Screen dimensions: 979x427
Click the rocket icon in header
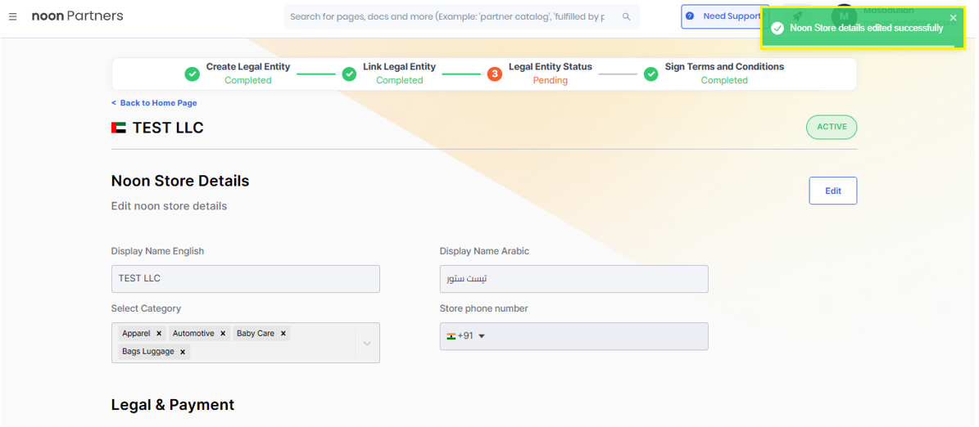[796, 17]
